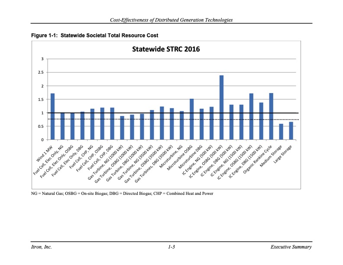Click the Large Storage bar
343x265 pixels.
click(291, 131)
